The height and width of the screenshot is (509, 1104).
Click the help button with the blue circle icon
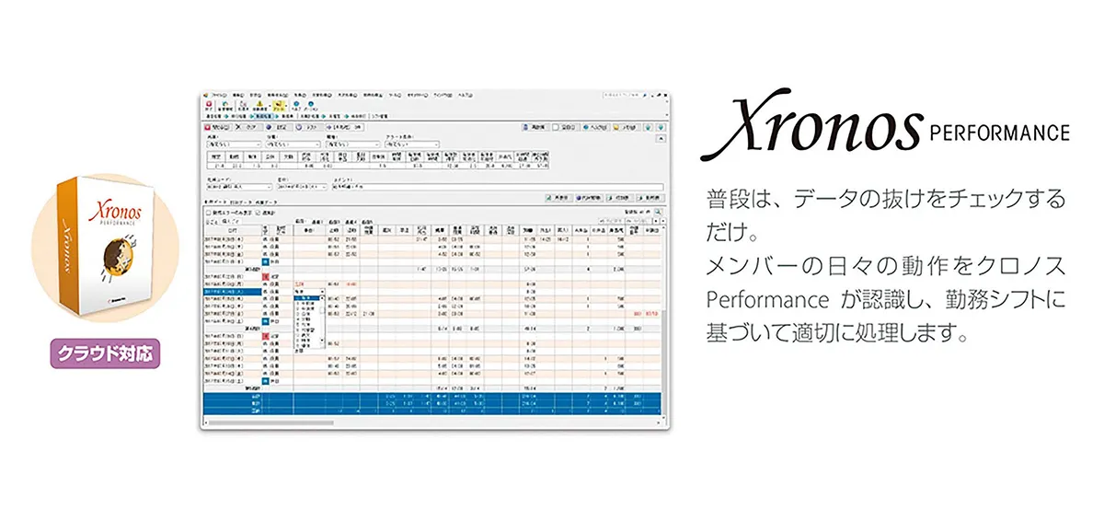tap(596, 127)
